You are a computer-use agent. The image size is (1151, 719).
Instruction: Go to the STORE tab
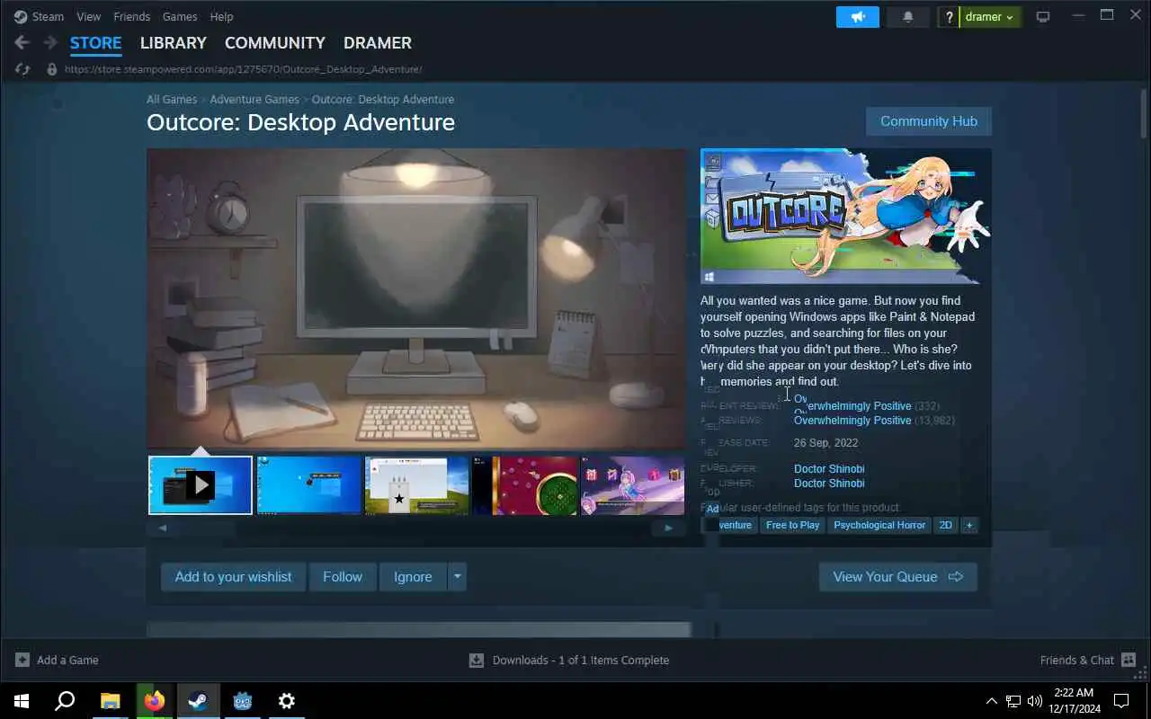click(95, 42)
